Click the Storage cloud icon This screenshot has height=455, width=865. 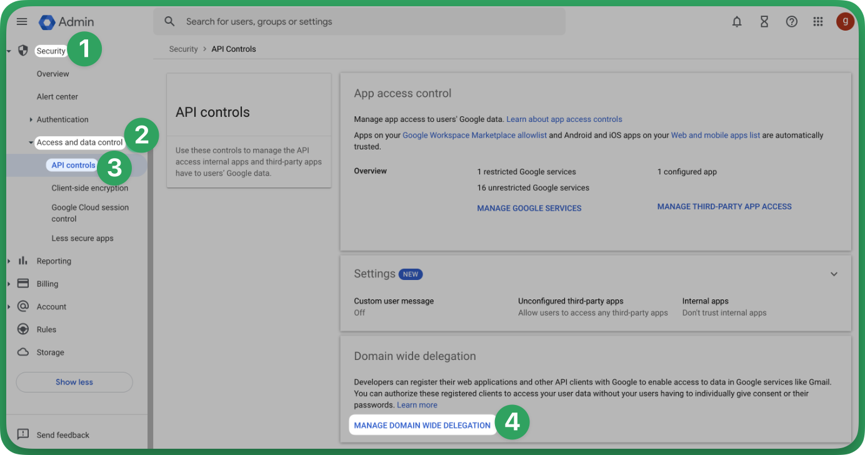click(23, 352)
